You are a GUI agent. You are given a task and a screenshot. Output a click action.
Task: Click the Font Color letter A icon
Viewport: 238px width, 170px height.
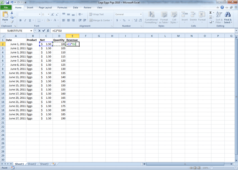click(55, 20)
